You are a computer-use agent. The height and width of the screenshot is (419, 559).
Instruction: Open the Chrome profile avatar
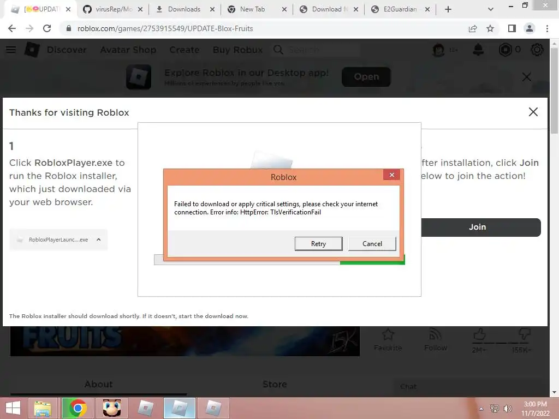point(530,28)
